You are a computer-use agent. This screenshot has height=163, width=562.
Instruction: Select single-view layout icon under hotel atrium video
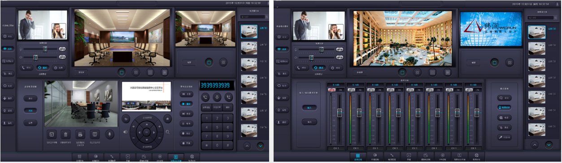402,72
